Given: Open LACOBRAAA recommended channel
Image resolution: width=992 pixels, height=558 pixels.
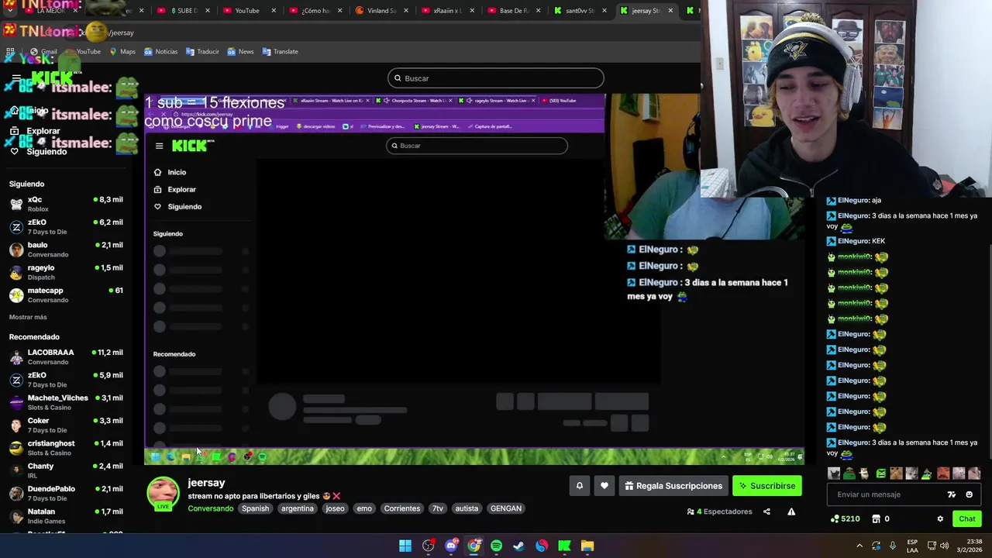Looking at the screenshot, I should click(x=66, y=356).
